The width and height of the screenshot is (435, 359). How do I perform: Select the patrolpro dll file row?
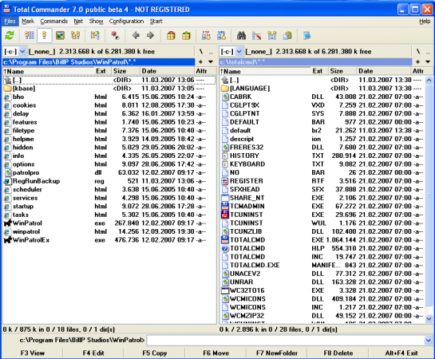[x=109, y=172]
